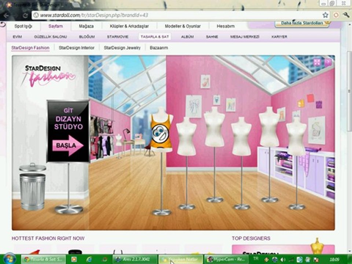Image resolution: width=352 pixels, height=264 pixels.
Task: Open media player taskbar icon
Action: [x=74, y=259]
